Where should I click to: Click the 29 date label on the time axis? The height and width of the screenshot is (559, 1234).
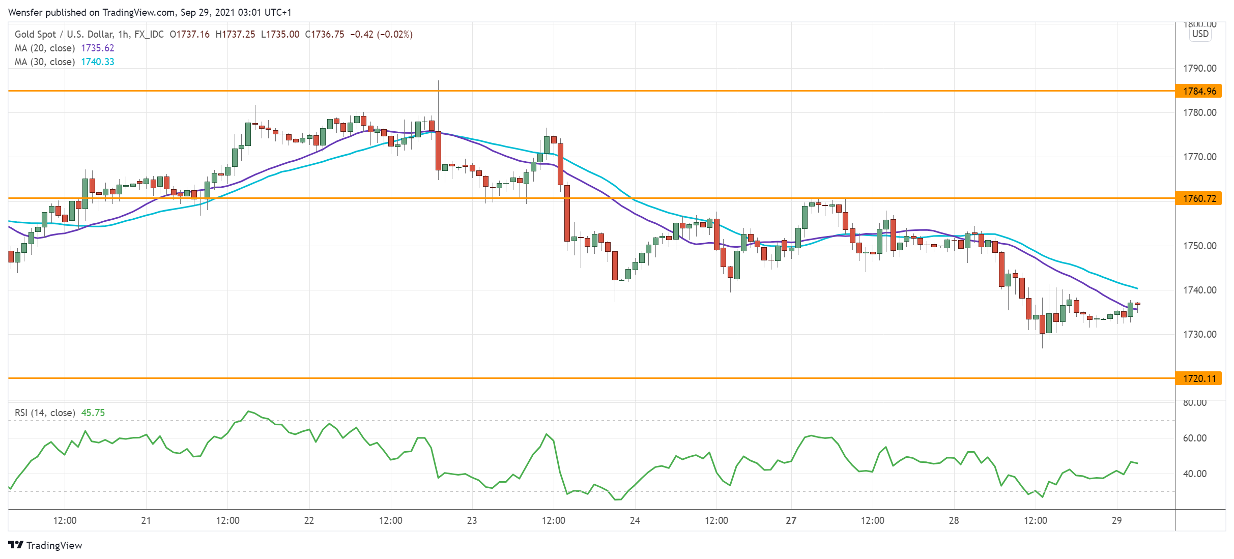click(1116, 520)
